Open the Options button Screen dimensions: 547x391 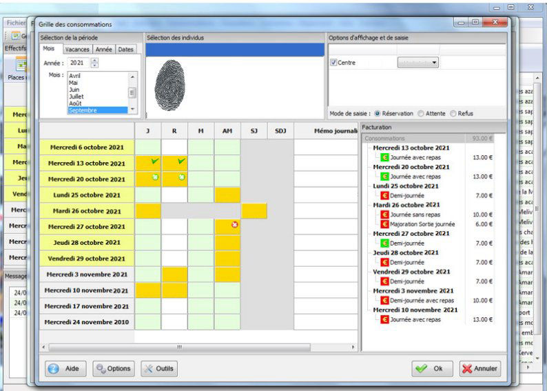point(114,369)
